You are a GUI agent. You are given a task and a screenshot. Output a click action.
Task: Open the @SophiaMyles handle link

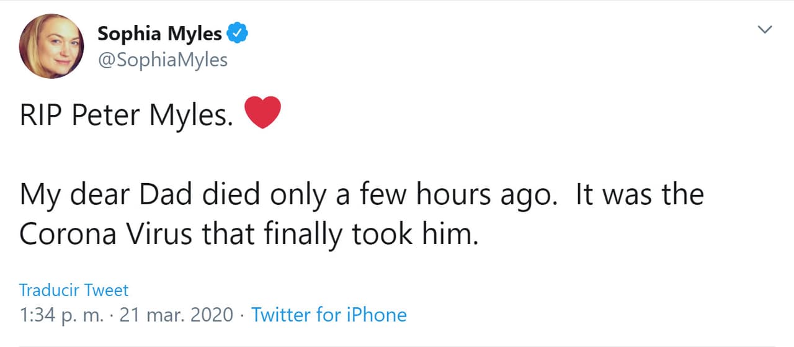(x=163, y=60)
